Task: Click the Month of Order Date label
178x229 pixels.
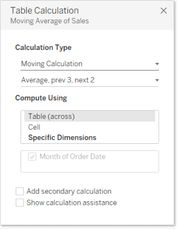Action: [72, 157]
